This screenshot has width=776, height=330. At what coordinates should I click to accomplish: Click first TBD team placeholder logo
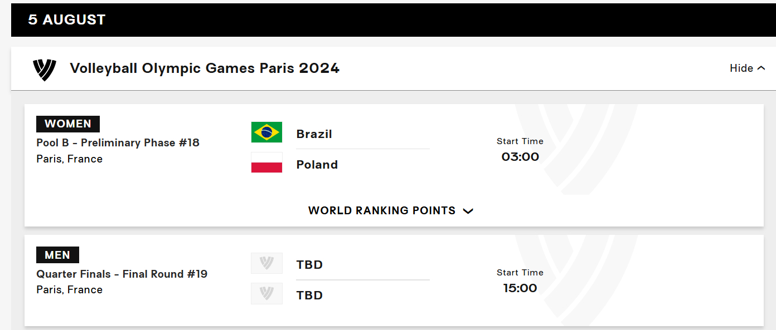[x=266, y=263]
